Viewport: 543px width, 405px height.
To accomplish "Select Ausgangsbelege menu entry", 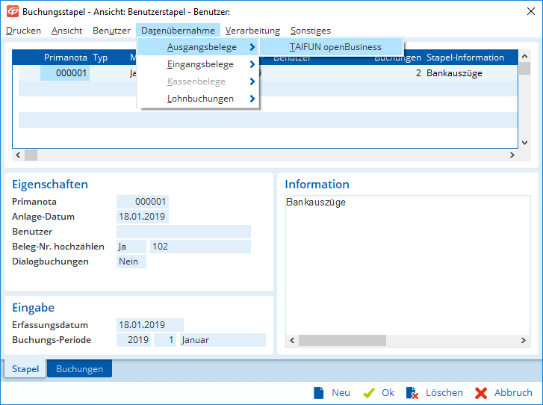I will click(x=198, y=47).
